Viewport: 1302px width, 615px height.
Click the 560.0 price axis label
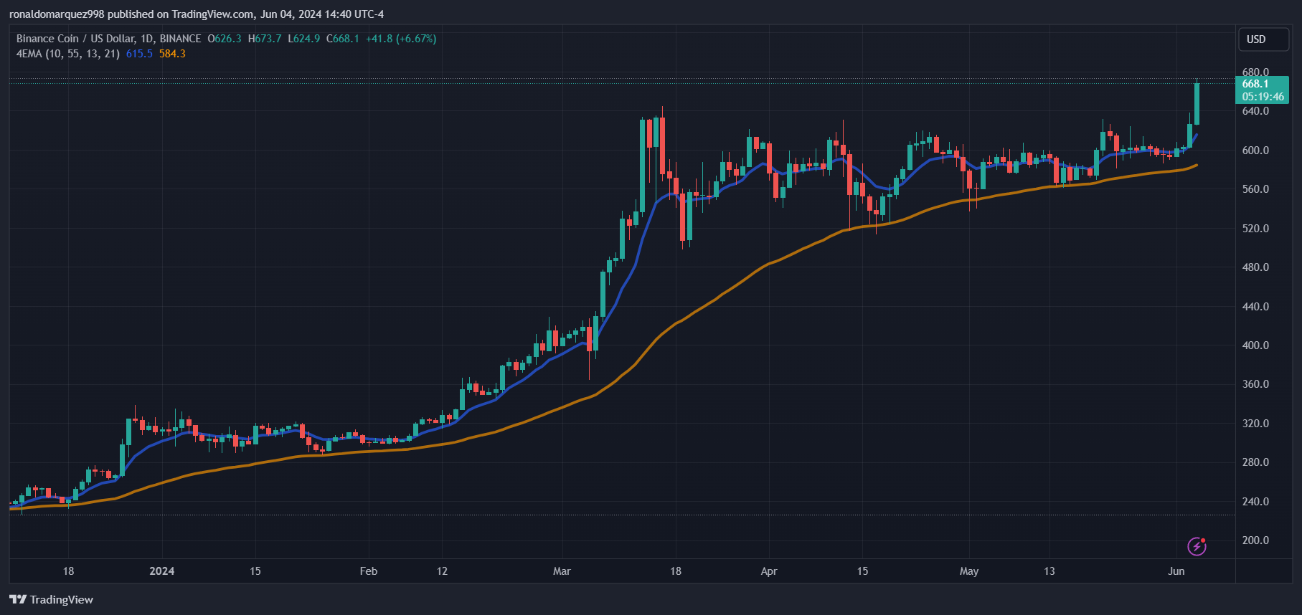click(1255, 189)
